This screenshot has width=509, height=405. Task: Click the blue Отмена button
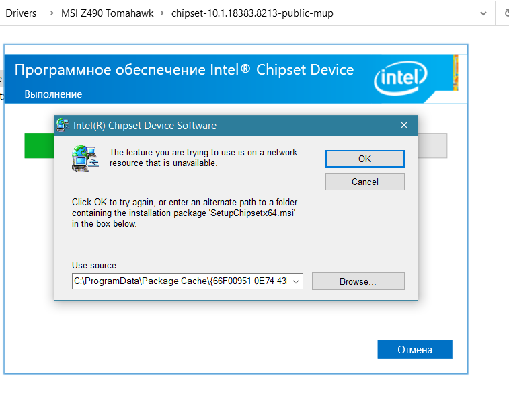pyautogui.click(x=415, y=349)
